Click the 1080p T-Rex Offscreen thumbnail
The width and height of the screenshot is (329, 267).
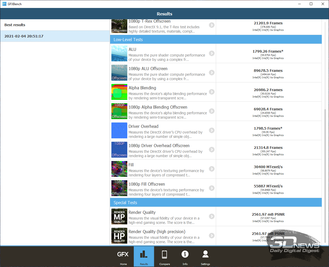tap(119, 26)
